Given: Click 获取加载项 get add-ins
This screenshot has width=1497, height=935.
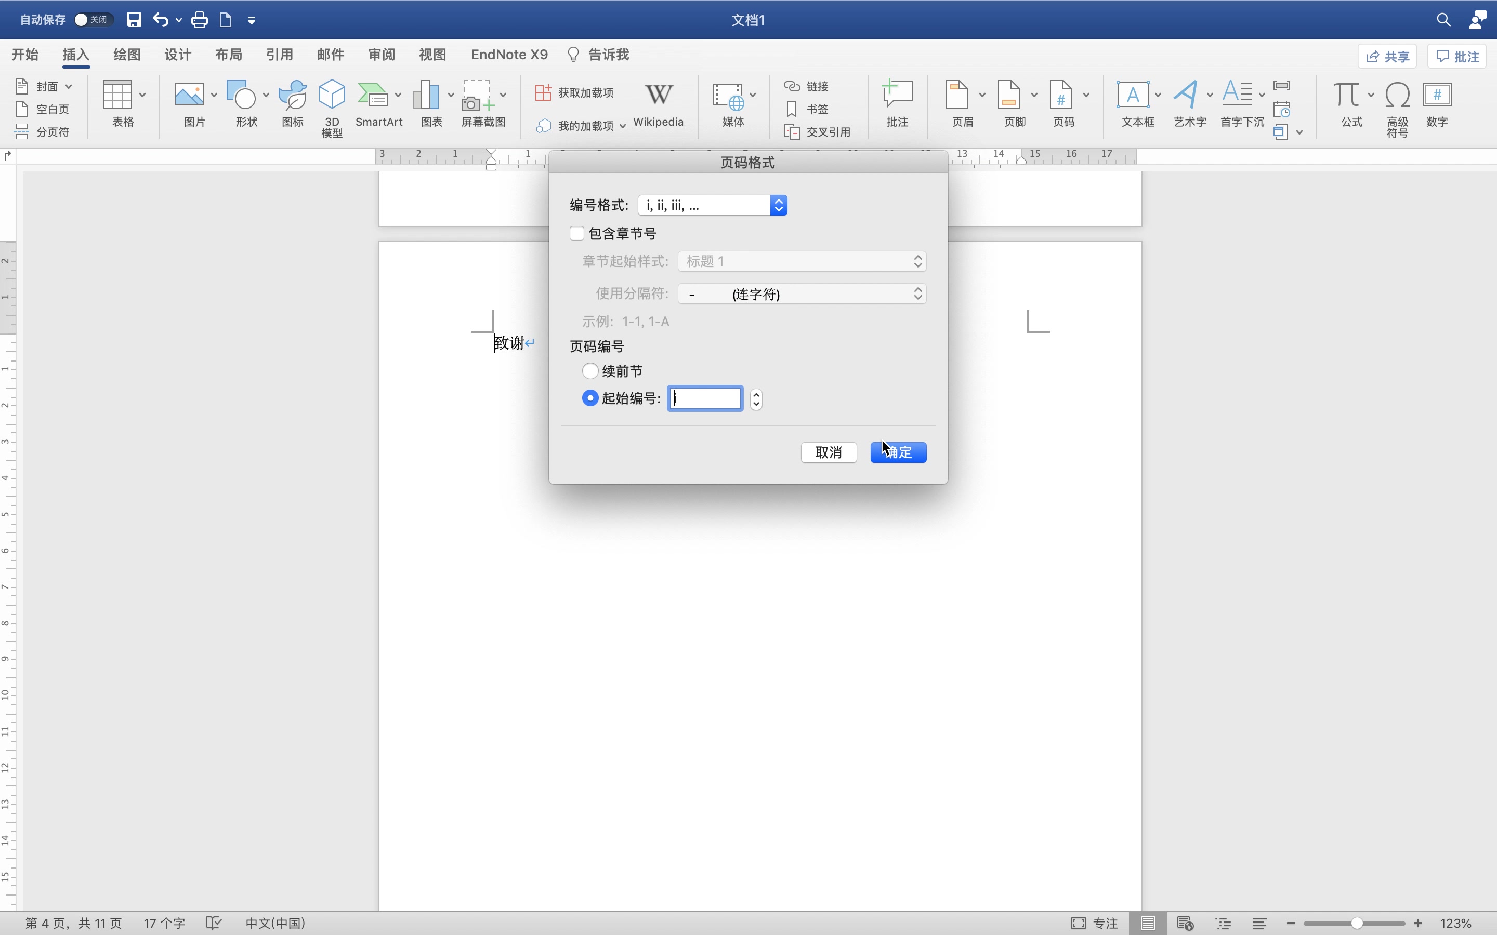Looking at the screenshot, I should coord(574,92).
